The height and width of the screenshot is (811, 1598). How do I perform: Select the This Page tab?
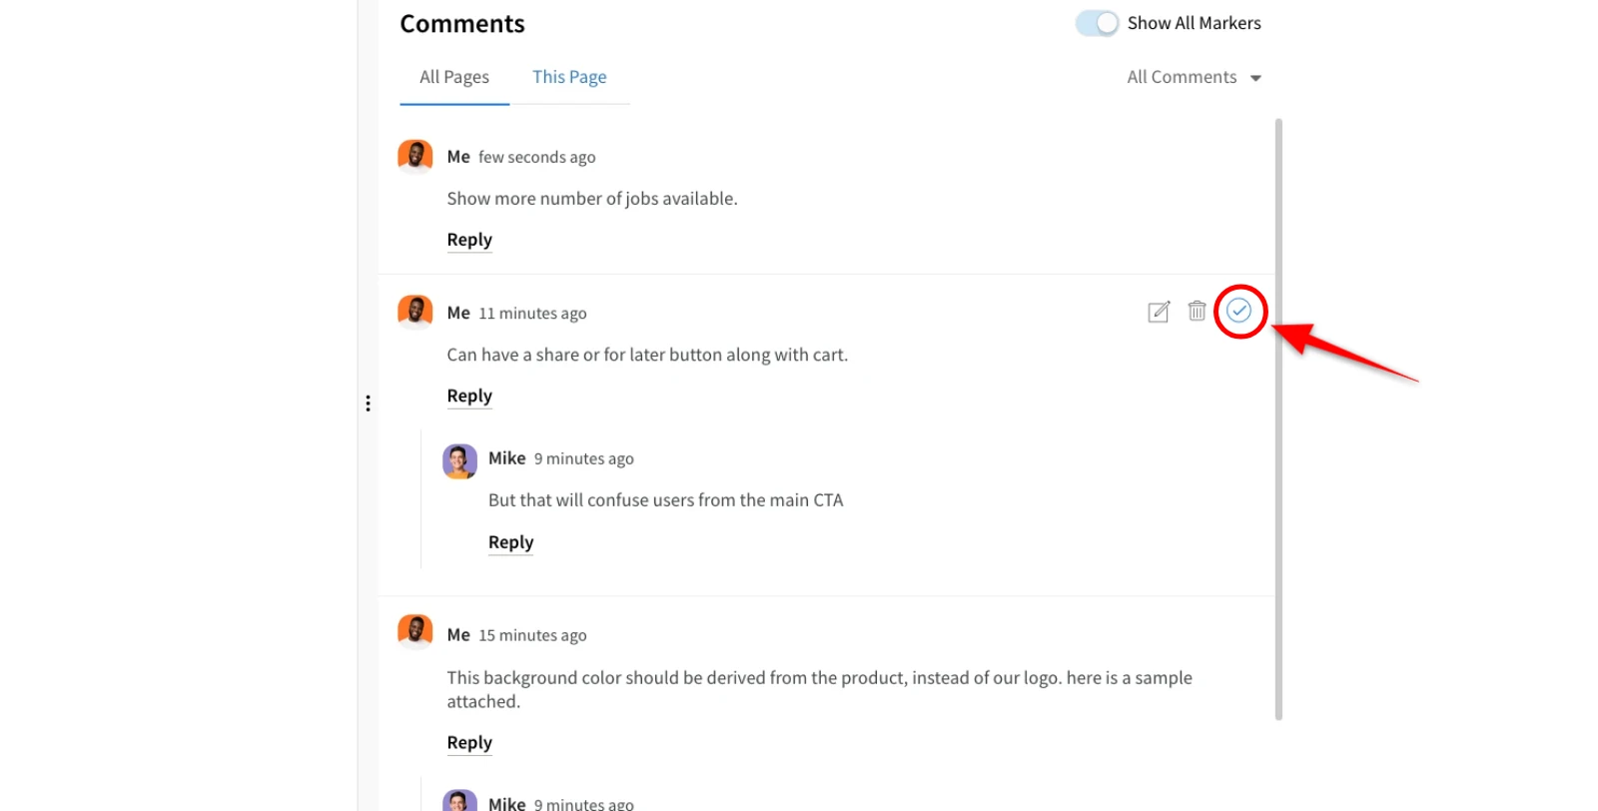[x=569, y=77]
